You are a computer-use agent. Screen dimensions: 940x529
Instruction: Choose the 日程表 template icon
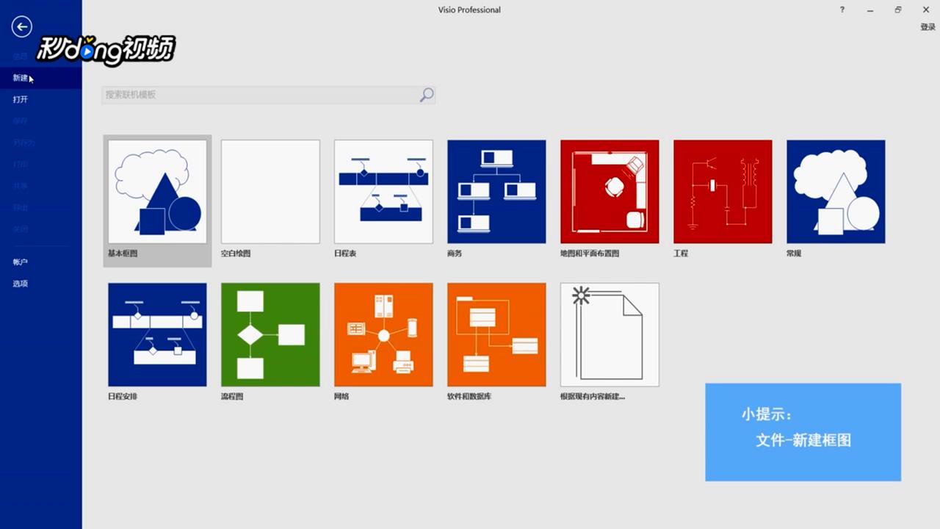tap(383, 192)
